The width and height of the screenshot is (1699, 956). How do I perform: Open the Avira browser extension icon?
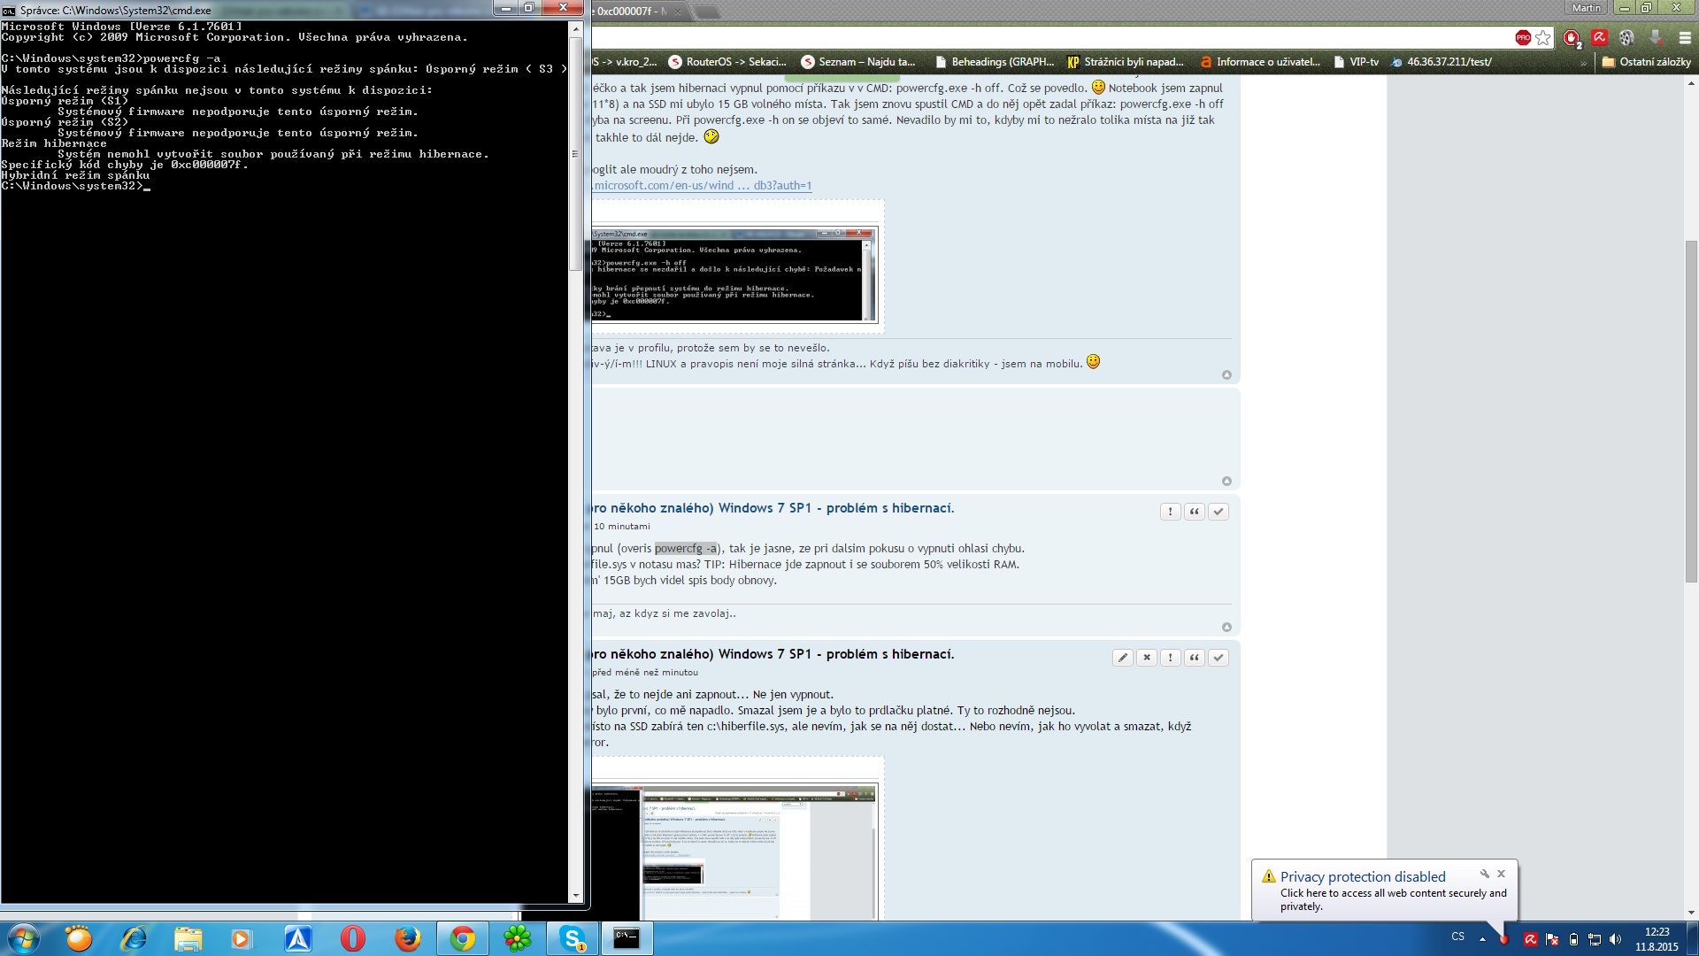pyautogui.click(x=1599, y=38)
